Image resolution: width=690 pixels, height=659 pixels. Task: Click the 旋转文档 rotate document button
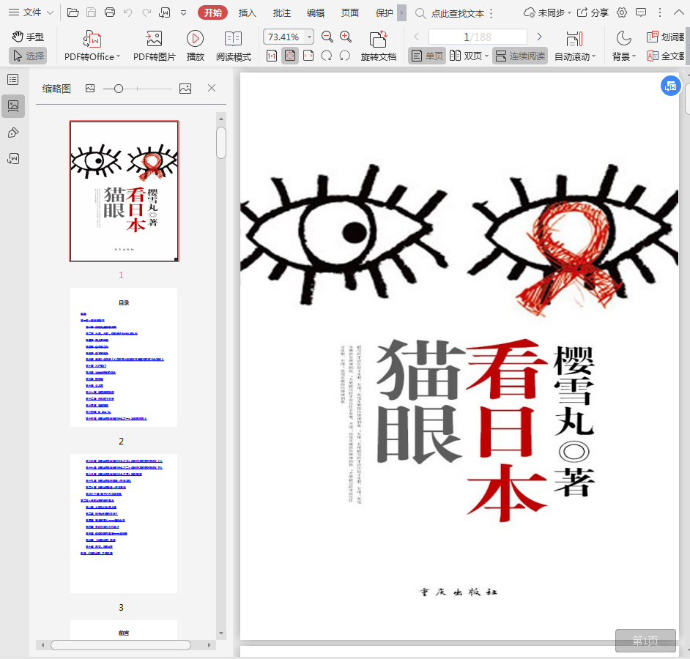click(379, 45)
